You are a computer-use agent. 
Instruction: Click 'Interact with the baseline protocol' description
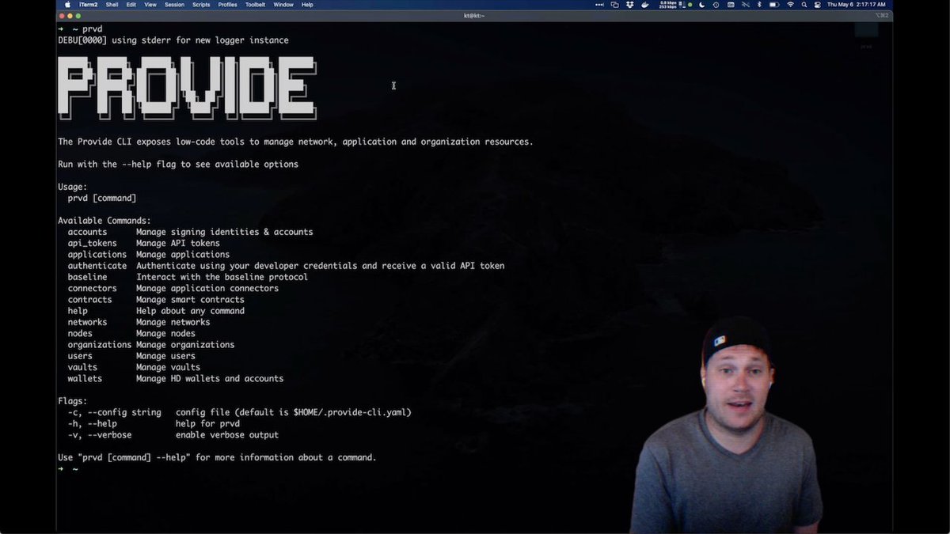[222, 277]
